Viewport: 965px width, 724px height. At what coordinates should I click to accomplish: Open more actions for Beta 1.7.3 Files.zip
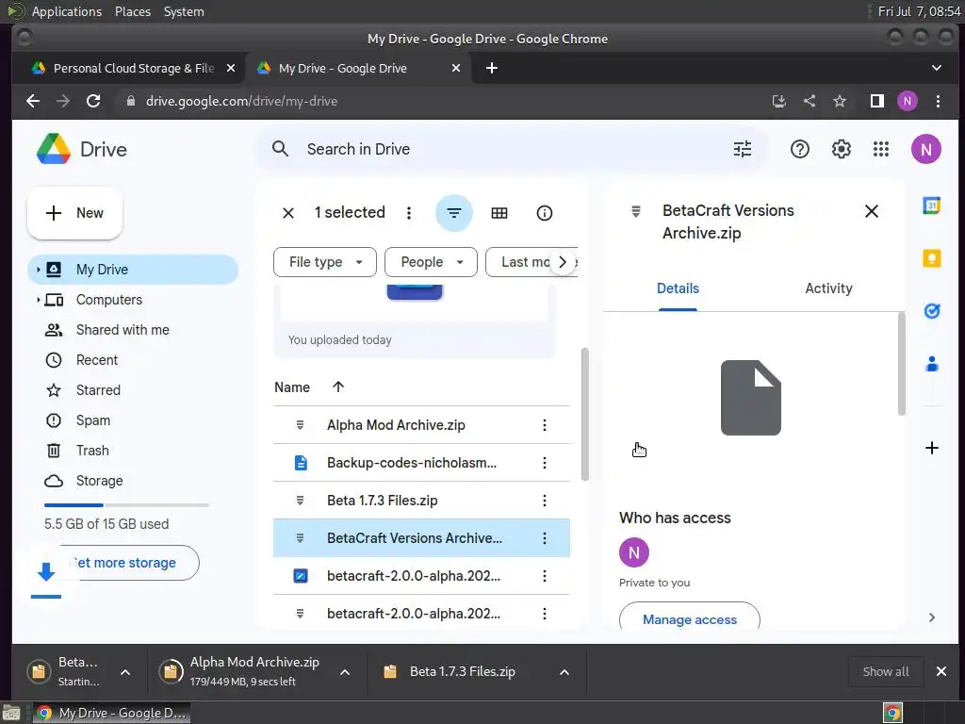tap(544, 501)
